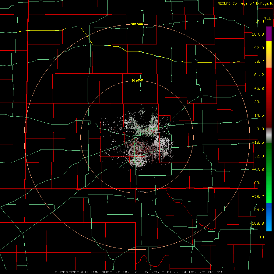Click the -94.2 velocity scale value
Screen dimensions: 274x274
258,210
